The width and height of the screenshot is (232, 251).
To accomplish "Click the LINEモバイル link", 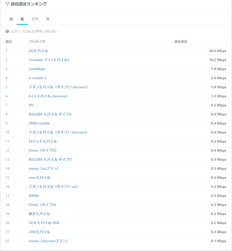I will point(39,232).
